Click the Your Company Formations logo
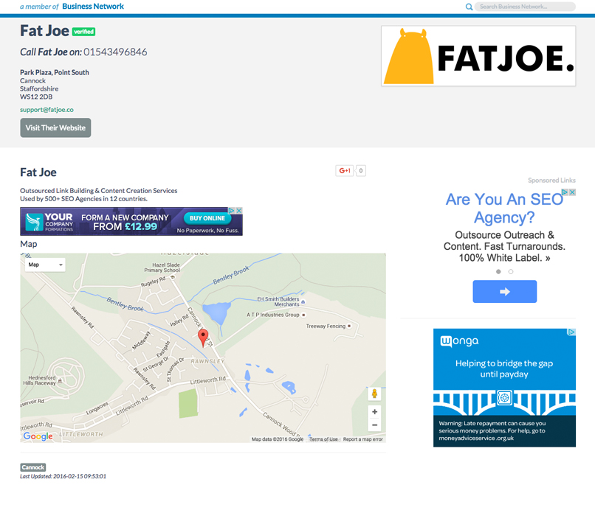 [49, 222]
